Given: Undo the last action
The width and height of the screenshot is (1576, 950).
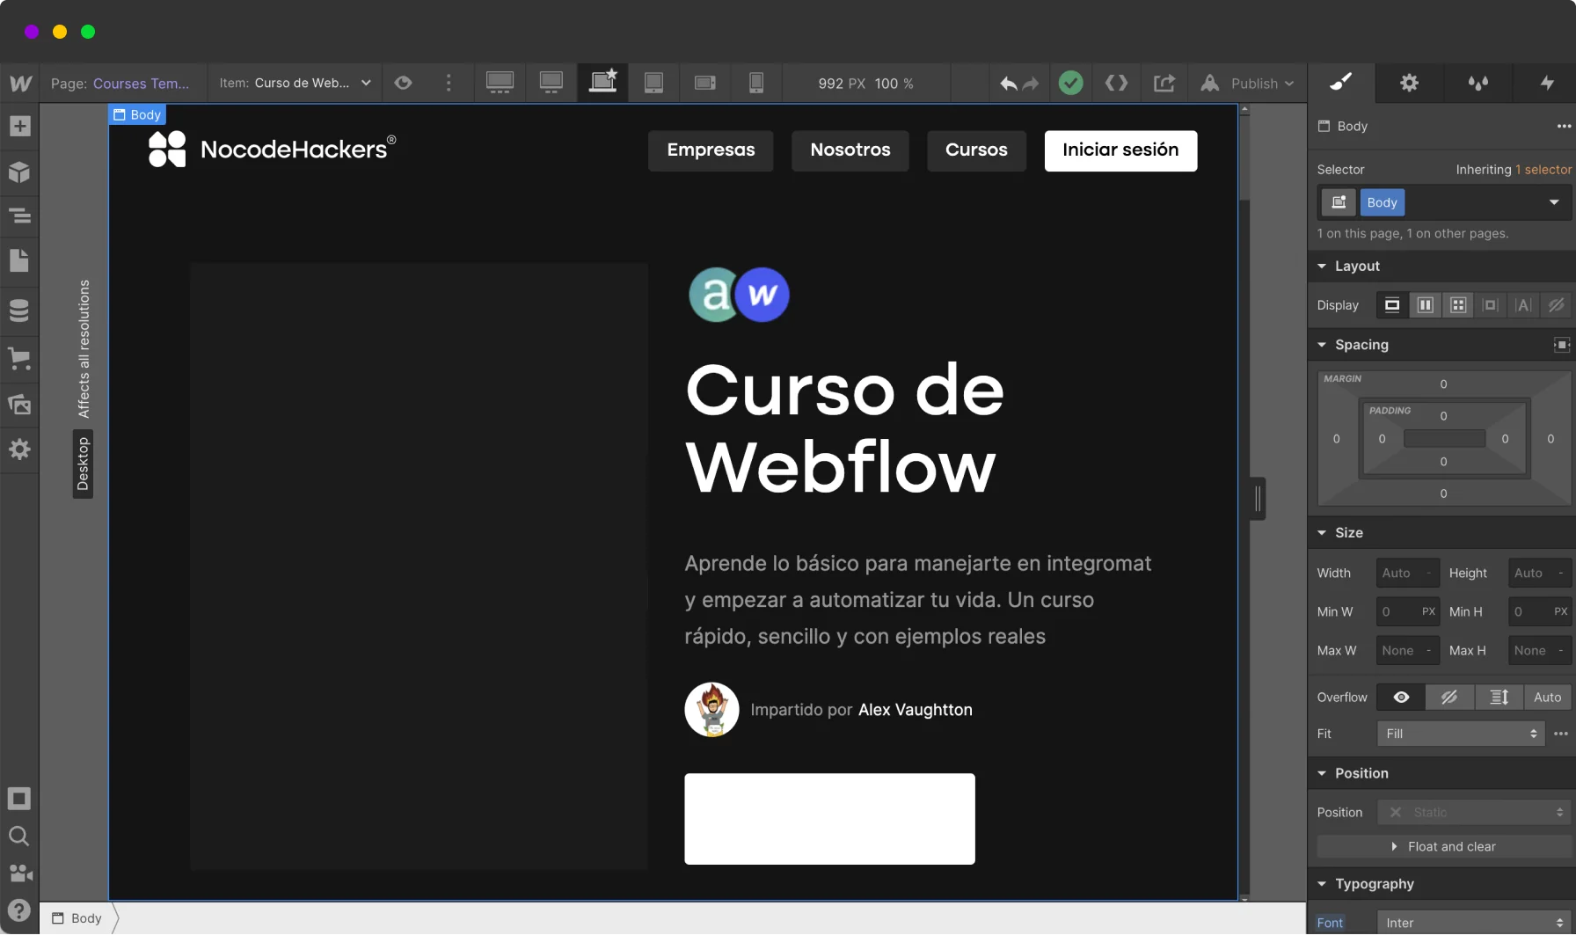Looking at the screenshot, I should click(1008, 84).
